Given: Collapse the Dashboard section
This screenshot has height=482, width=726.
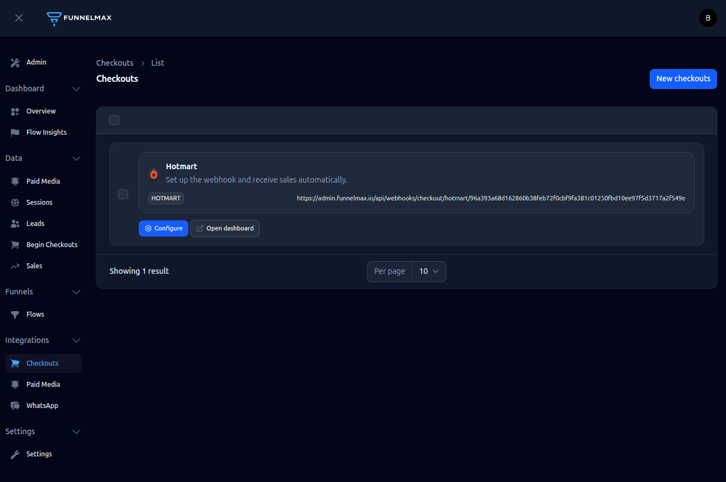Looking at the screenshot, I should pos(76,88).
